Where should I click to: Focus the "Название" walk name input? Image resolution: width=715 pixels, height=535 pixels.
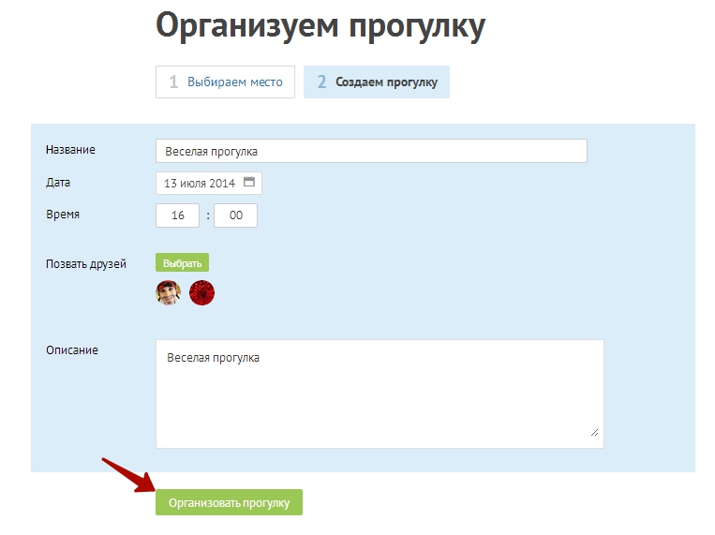coord(371,151)
